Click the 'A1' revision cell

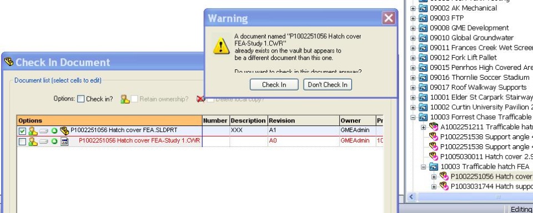click(x=304, y=130)
